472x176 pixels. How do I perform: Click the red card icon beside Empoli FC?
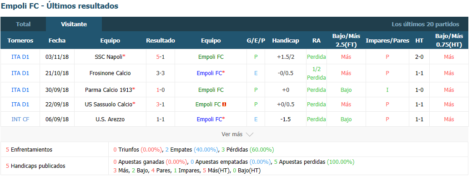point(224,105)
